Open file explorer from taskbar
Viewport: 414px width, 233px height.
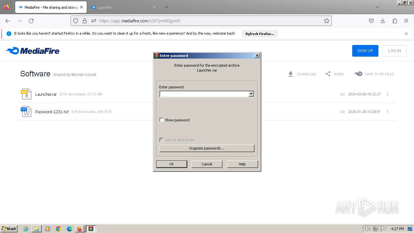coord(37,229)
